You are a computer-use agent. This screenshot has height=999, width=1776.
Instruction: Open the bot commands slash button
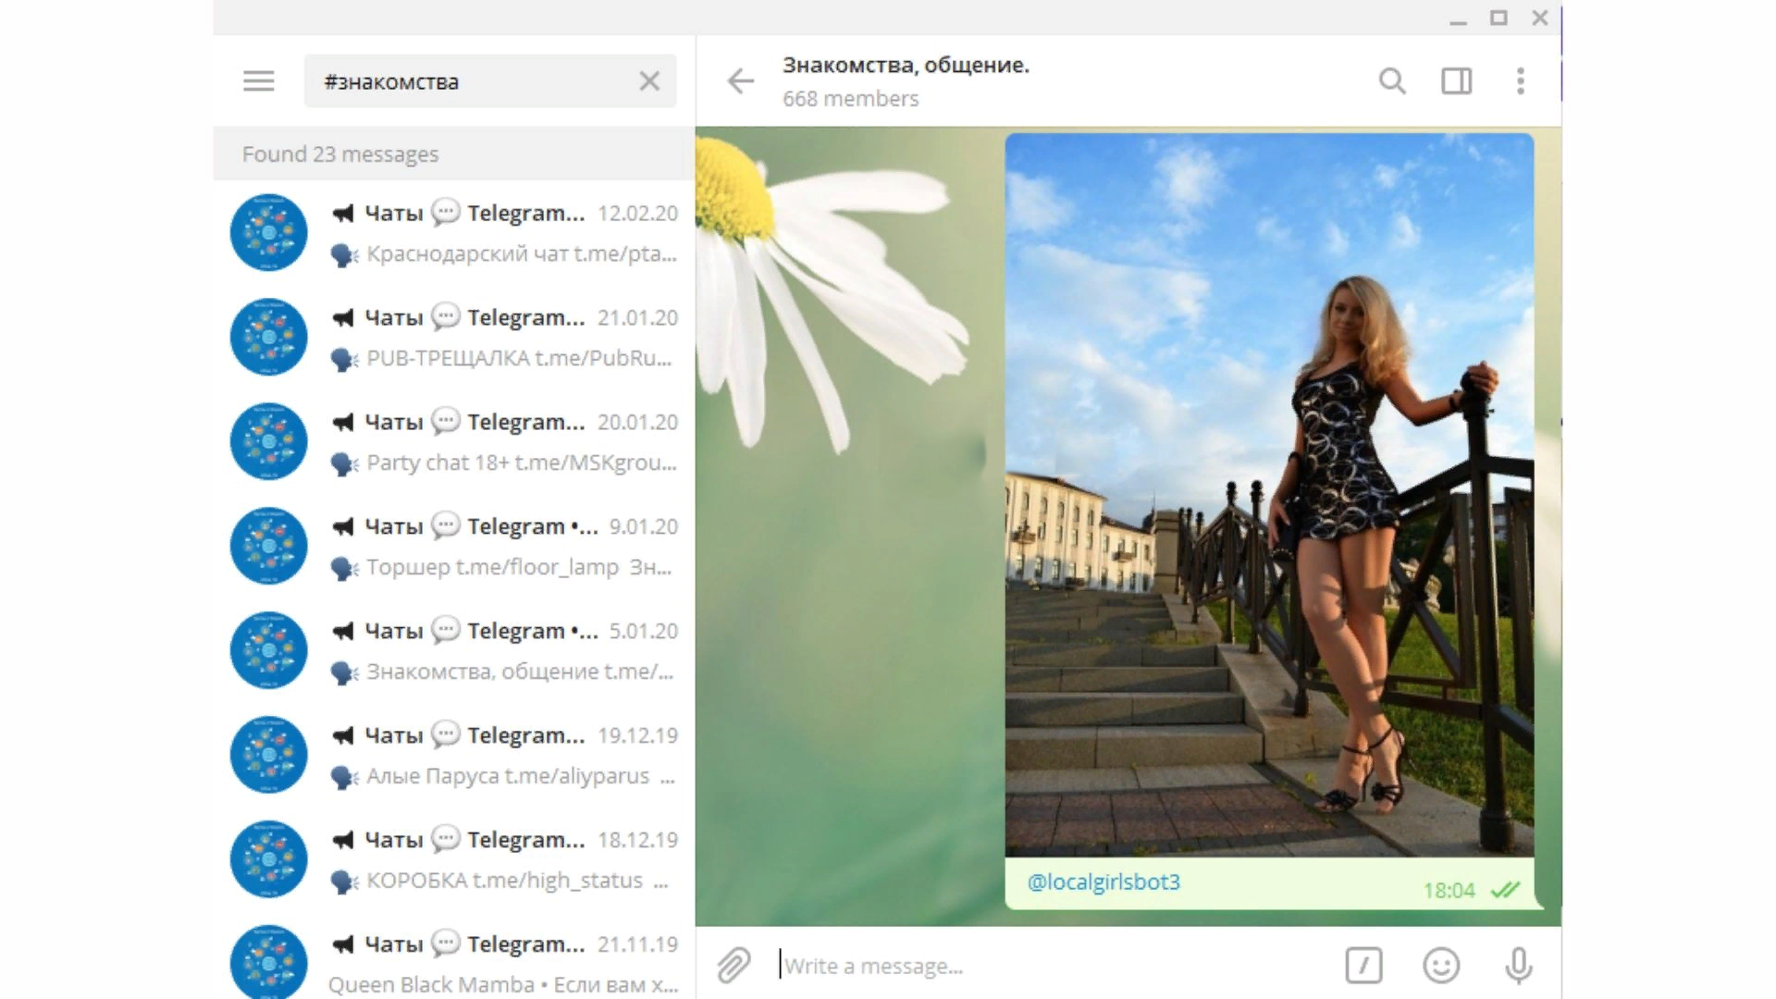click(1363, 965)
